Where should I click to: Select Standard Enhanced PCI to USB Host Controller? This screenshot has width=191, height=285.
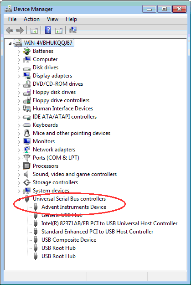[x=97, y=232]
